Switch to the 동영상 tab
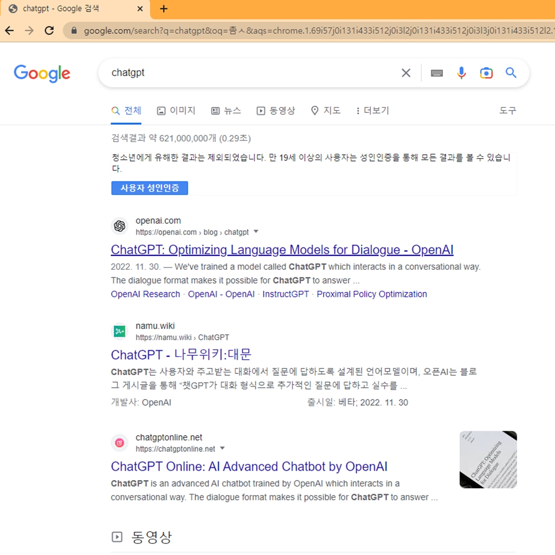Viewport: 555px width, 555px height. click(x=276, y=111)
